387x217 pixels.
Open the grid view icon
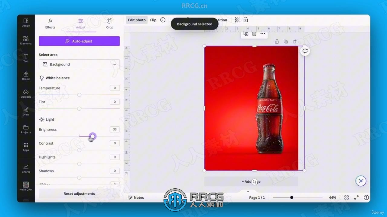[346, 197]
